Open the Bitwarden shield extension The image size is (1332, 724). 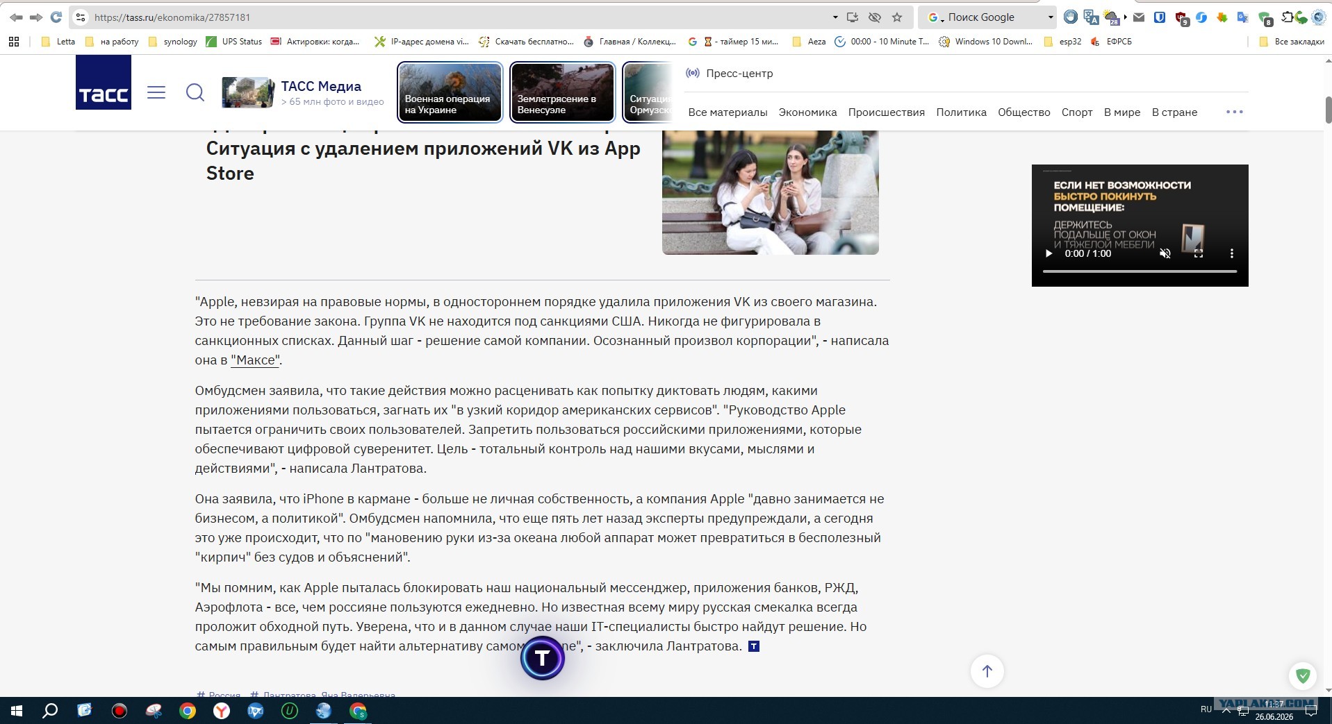(1160, 17)
